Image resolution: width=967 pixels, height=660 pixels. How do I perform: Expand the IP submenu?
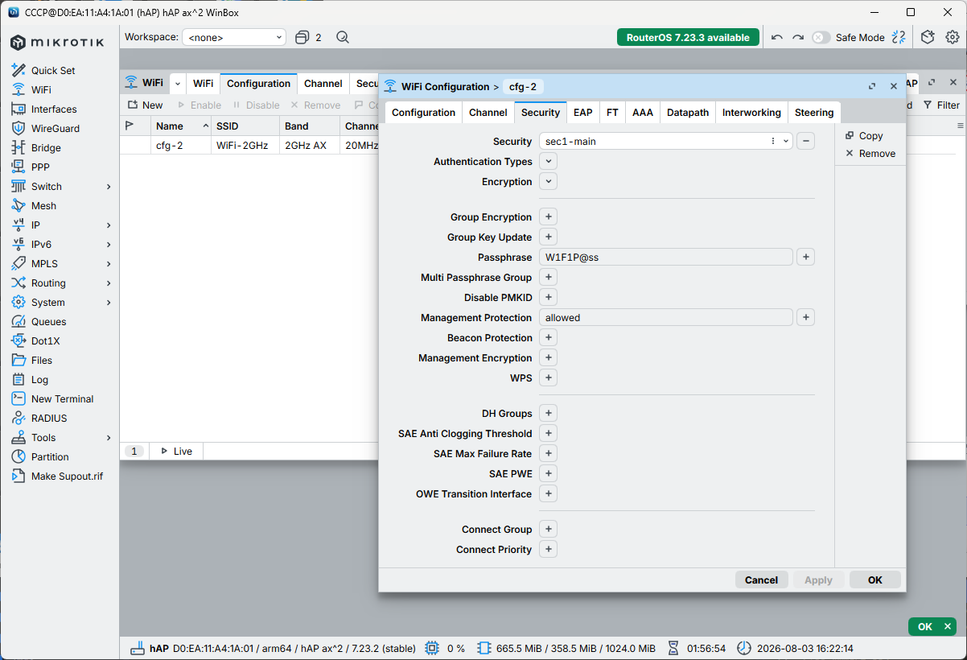[109, 225]
